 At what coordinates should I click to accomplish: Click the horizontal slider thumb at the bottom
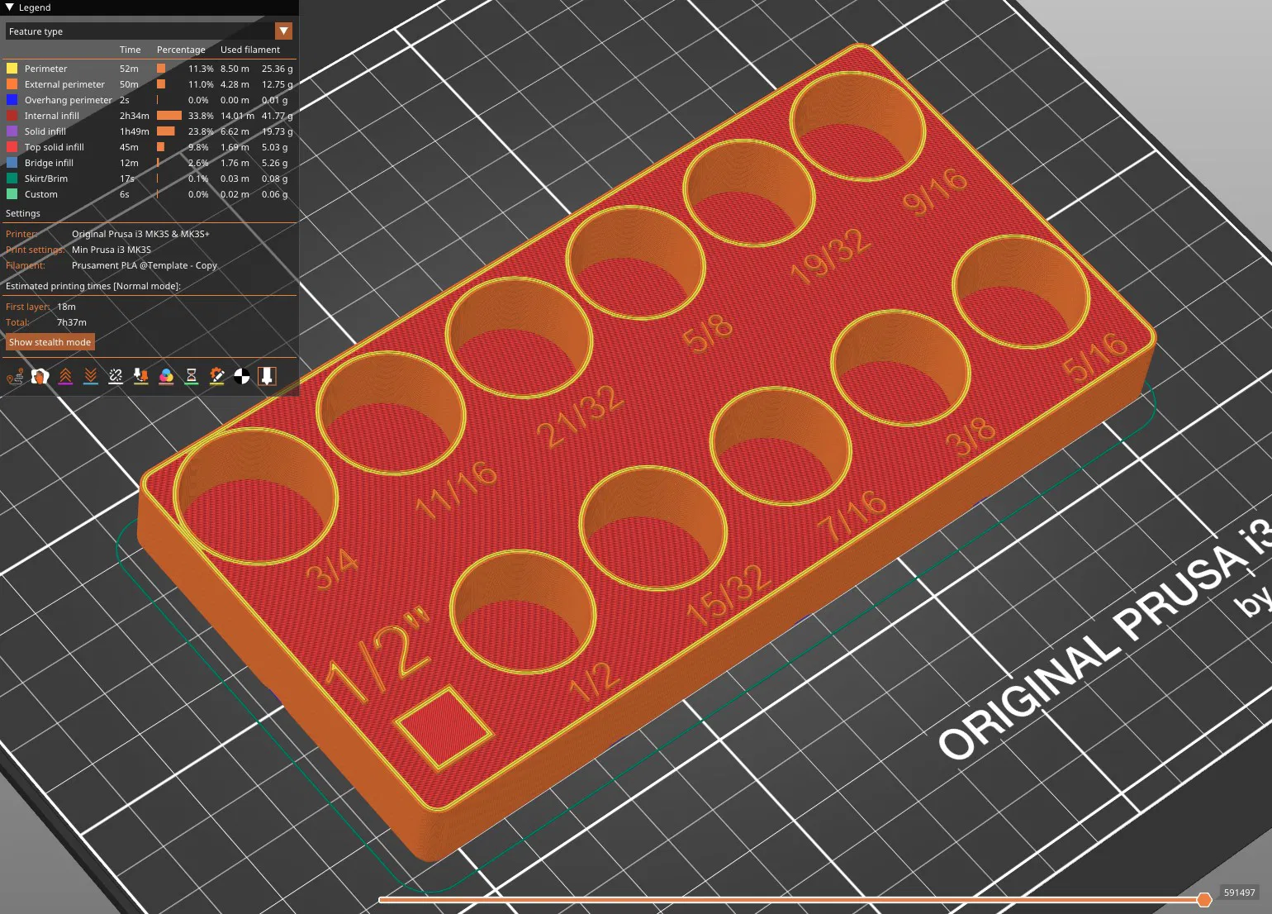point(1204,899)
